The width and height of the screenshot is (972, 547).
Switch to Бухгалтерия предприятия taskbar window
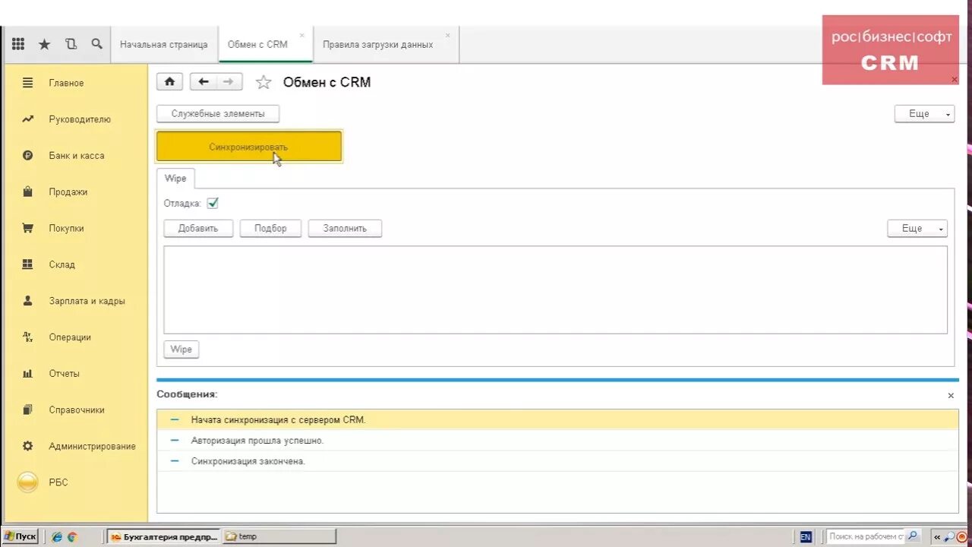163,536
